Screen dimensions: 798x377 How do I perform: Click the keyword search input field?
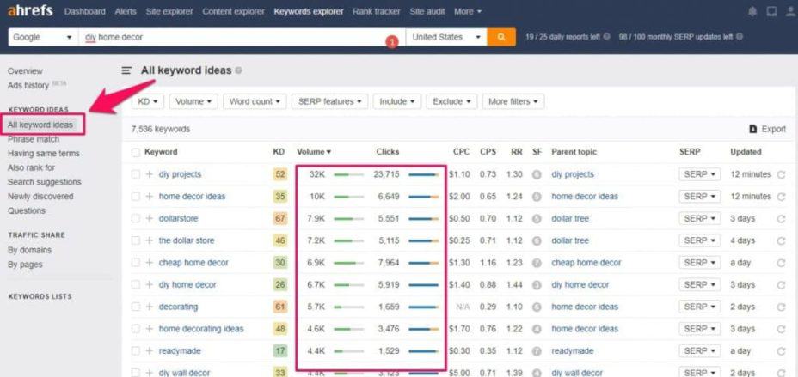pyautogui.click(x=232, y=37)
